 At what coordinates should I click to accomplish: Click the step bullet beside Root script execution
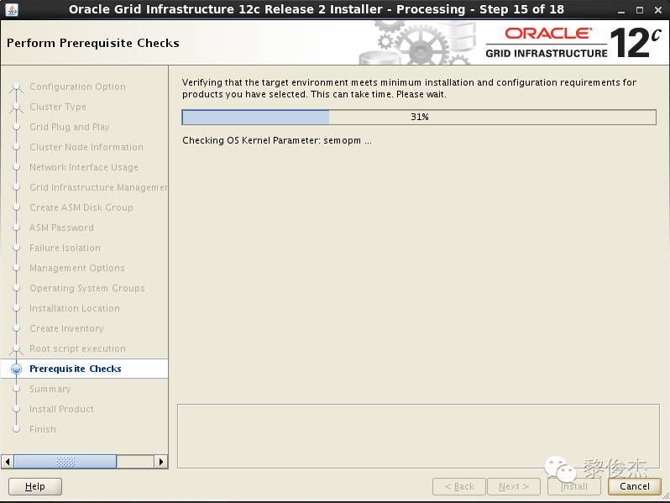click(16, 348)
